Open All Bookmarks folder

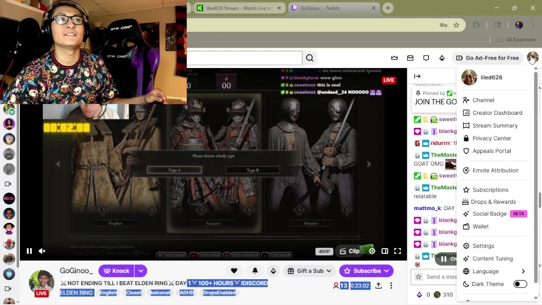coord(516,39)
